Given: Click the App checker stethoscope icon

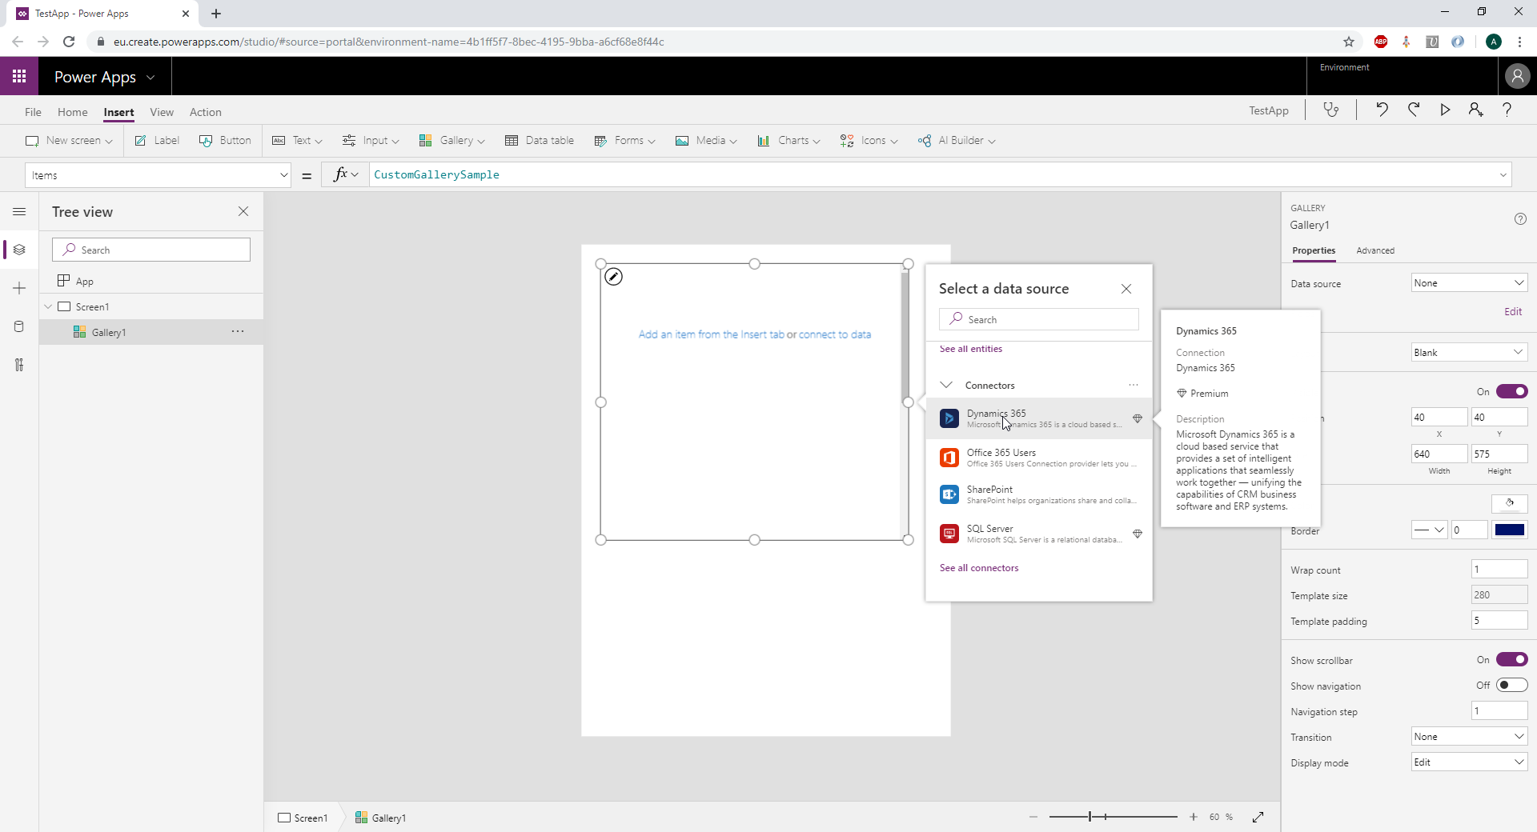Looking at the screenshot, I should [x=1330, y=110].
